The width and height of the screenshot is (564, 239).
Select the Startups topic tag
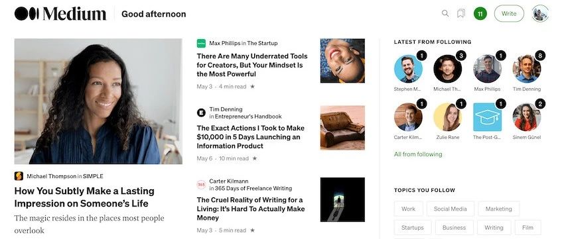413,228
